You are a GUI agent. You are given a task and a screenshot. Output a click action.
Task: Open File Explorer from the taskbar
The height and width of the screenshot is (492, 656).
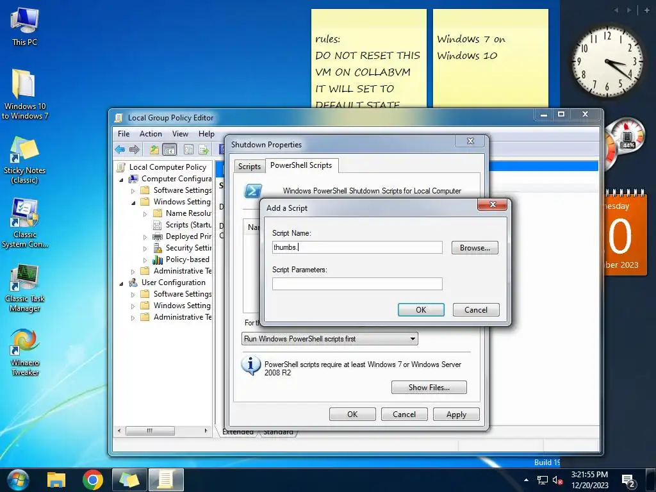tap(56, 480)
